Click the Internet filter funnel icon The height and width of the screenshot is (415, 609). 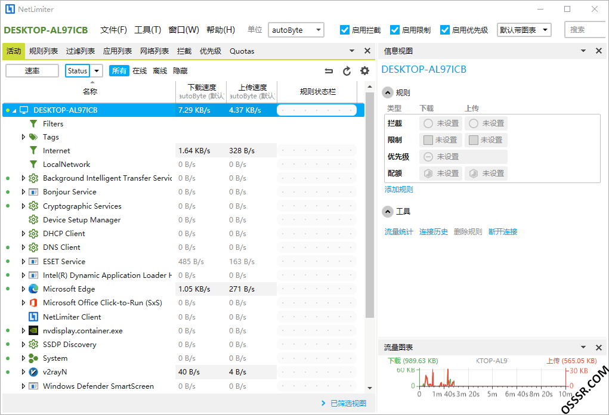(x=33, y=151)
